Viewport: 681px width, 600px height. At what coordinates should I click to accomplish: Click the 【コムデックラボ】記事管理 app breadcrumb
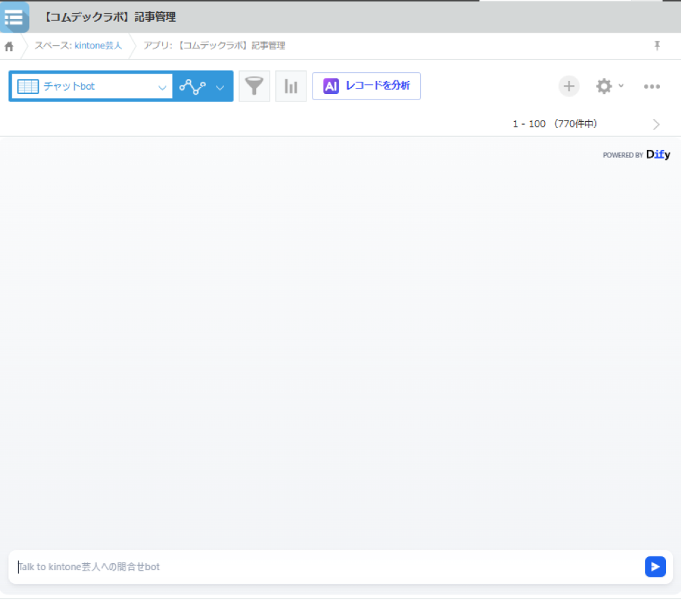[214, 46]
